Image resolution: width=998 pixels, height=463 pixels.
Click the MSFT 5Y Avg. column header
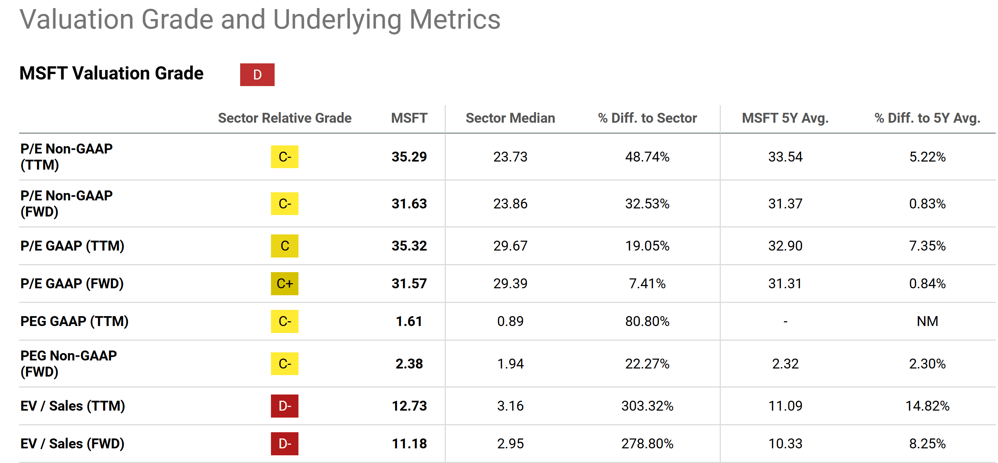(x=785, y=118)
